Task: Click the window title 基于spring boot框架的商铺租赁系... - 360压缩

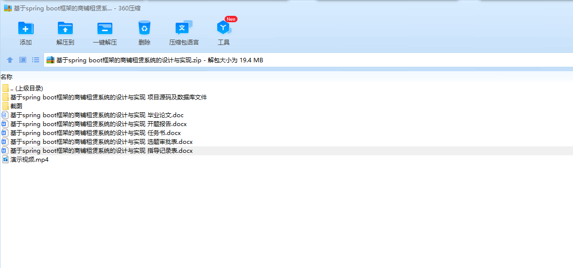Action: pos(78,8)
